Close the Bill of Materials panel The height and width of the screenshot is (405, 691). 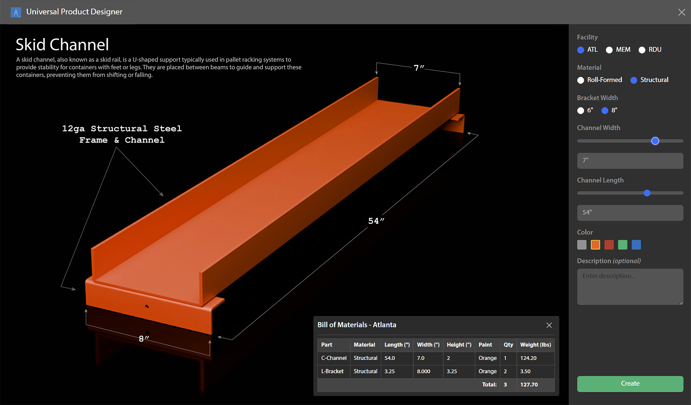tap(549, 325)
